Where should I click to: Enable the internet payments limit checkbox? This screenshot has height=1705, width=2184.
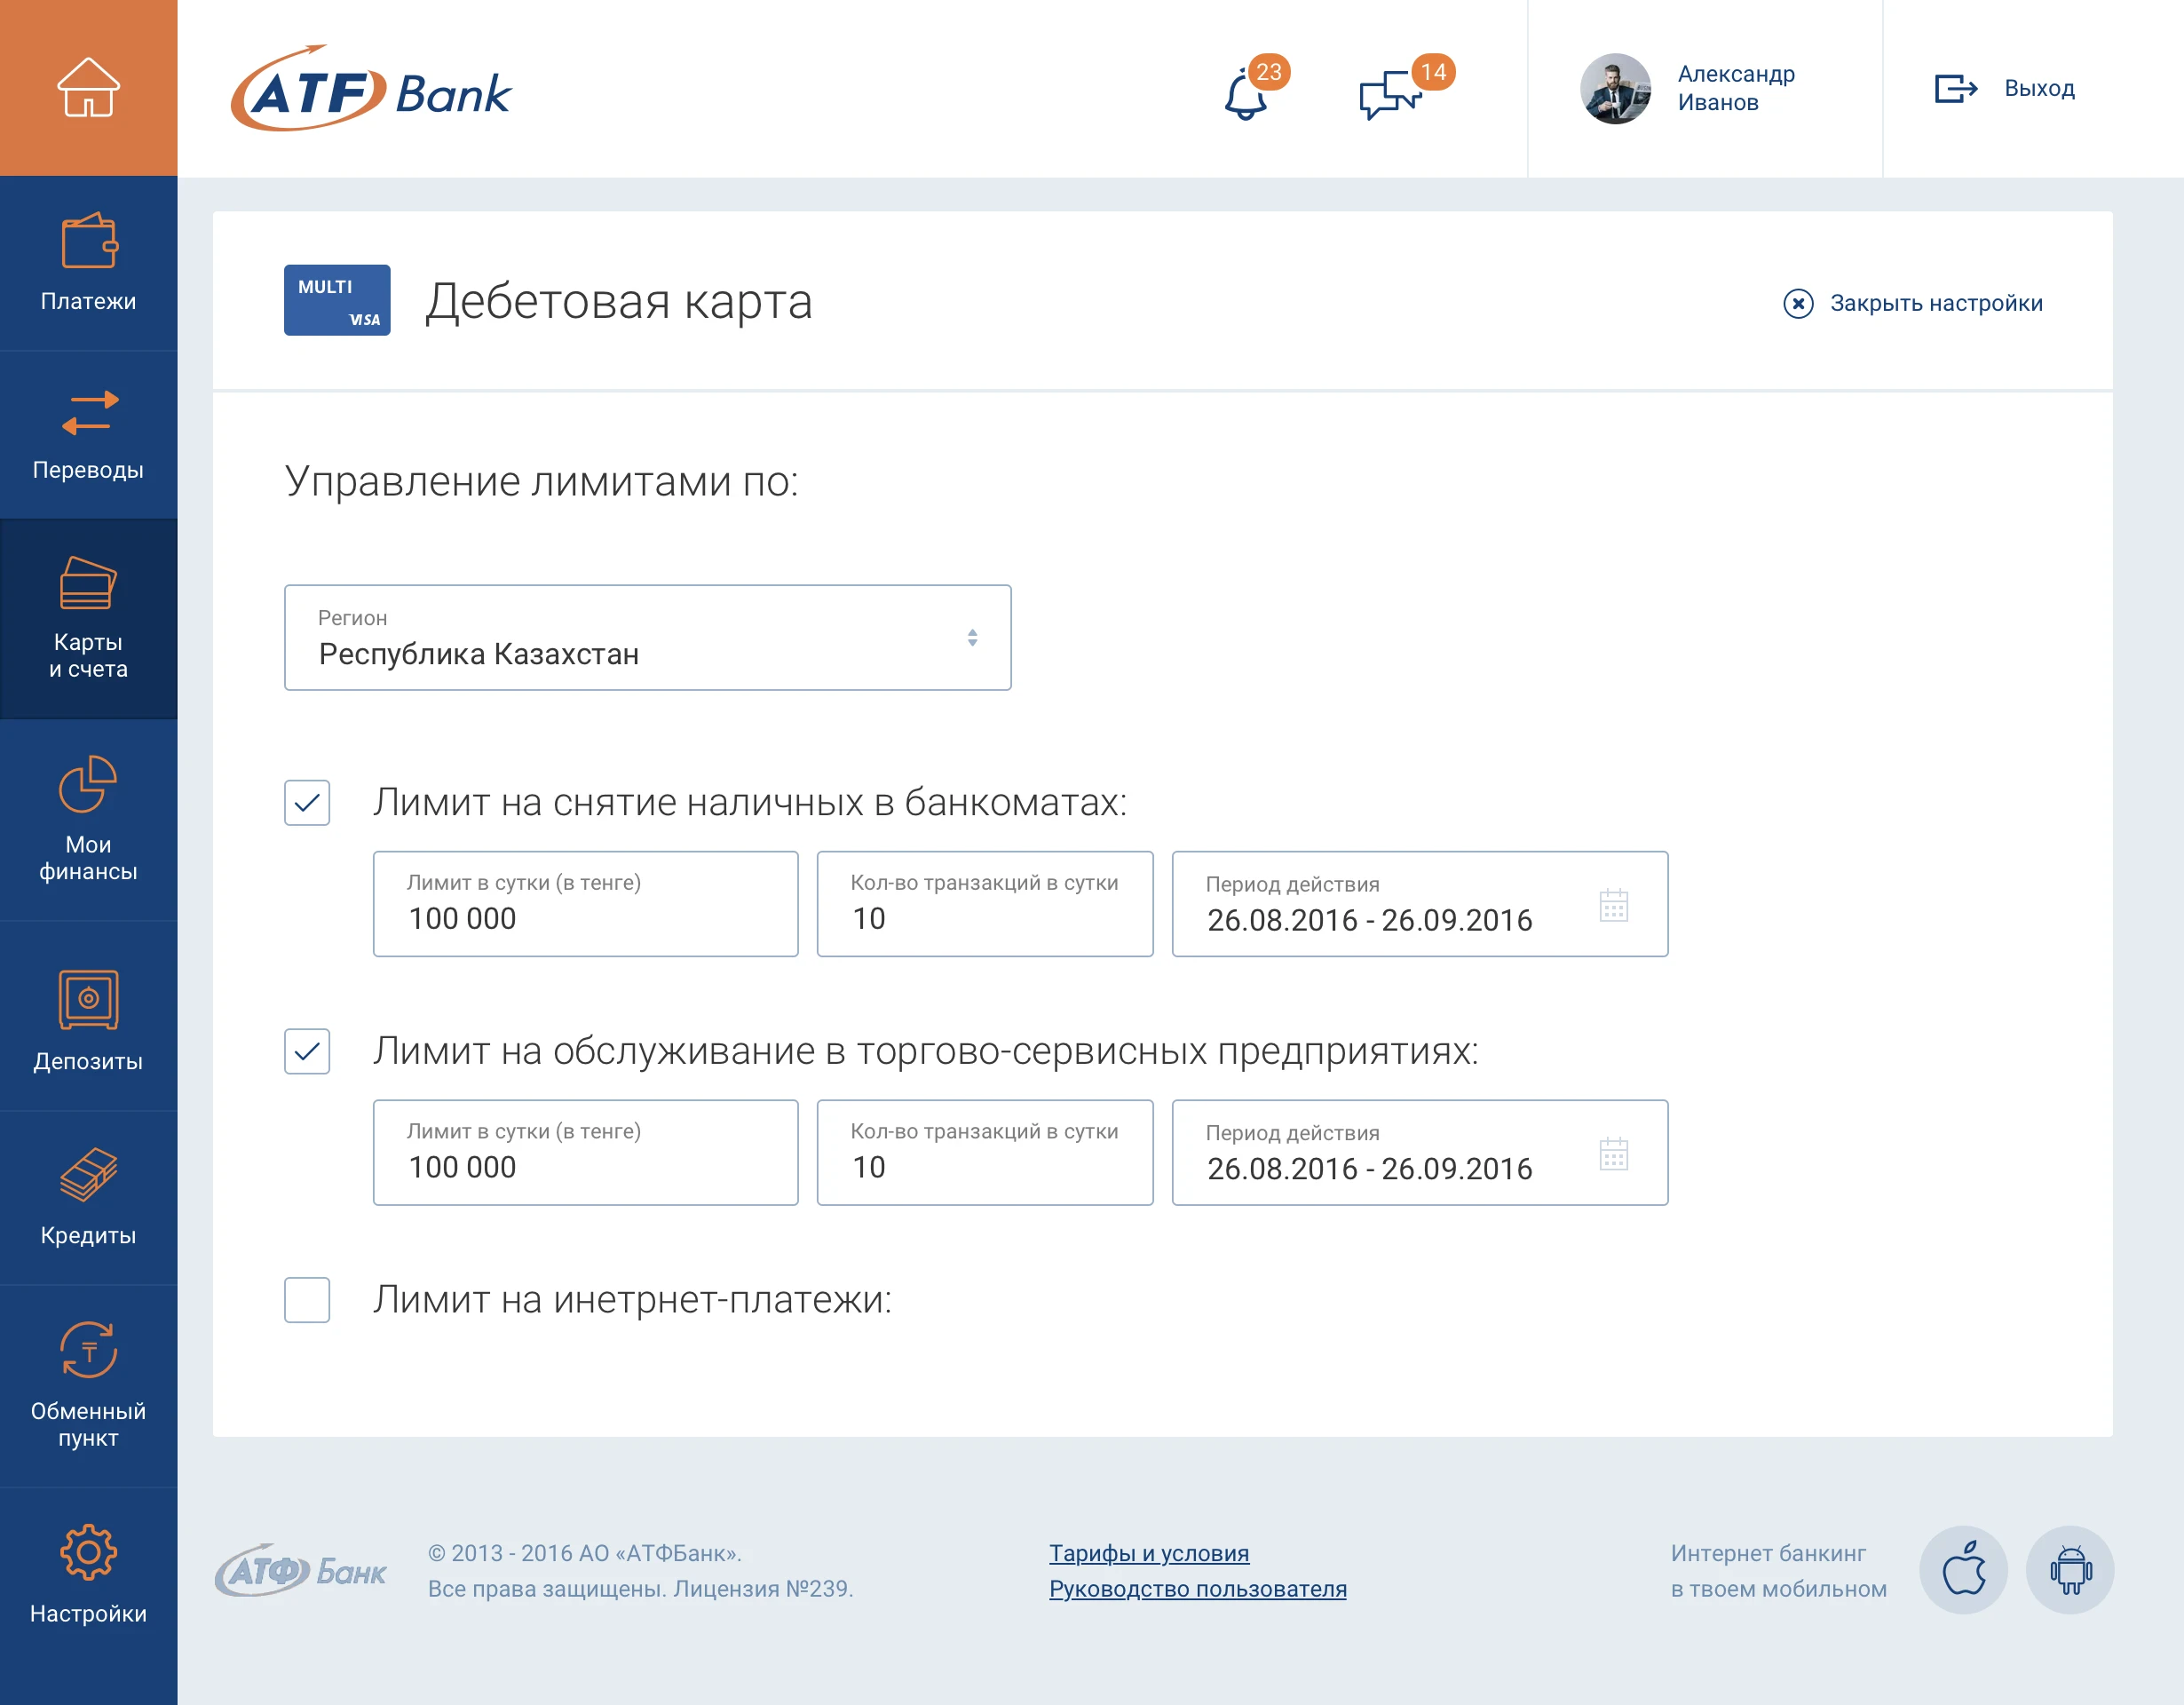pos(307,1300)
